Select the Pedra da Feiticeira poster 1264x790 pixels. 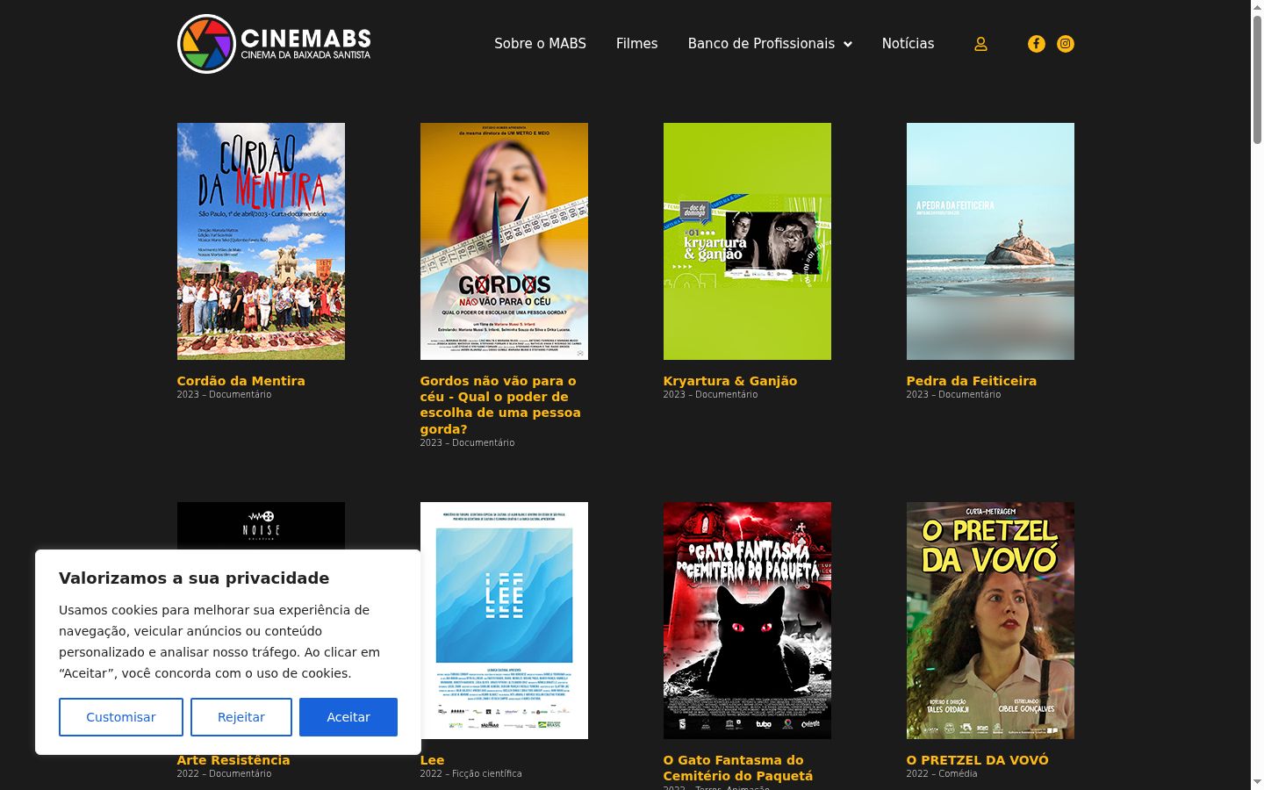pyautogui.click(x=990, y=241)
